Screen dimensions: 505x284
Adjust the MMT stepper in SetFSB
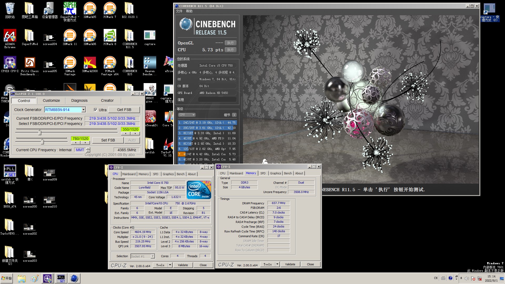(x=88, y=150)
